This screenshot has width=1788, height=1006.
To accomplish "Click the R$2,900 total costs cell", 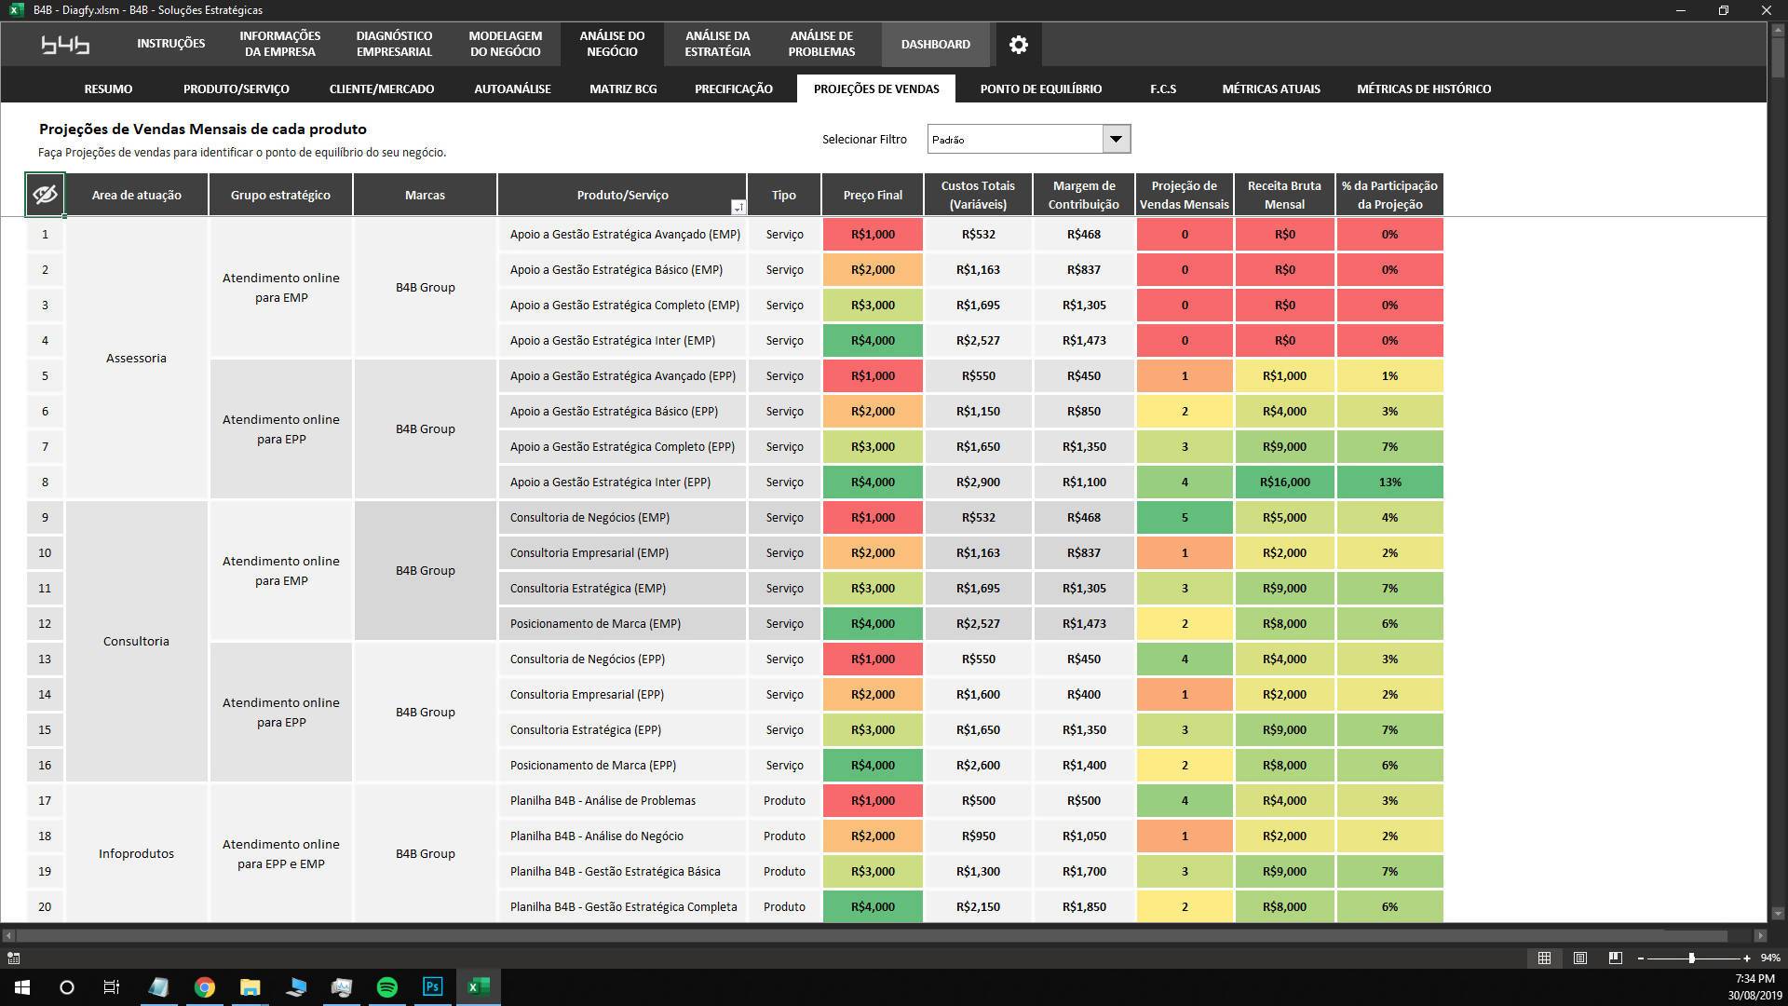I will 978,482.
